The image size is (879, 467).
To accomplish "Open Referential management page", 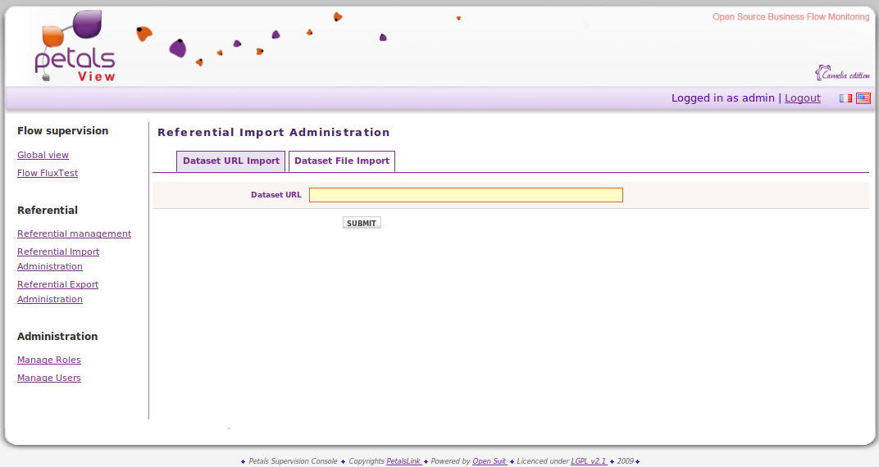I will click(74, 234).
